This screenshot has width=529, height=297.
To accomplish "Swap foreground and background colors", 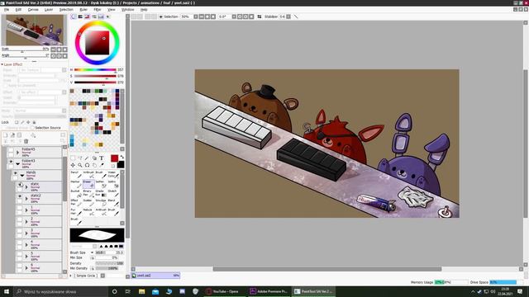I will coord(122,157).
